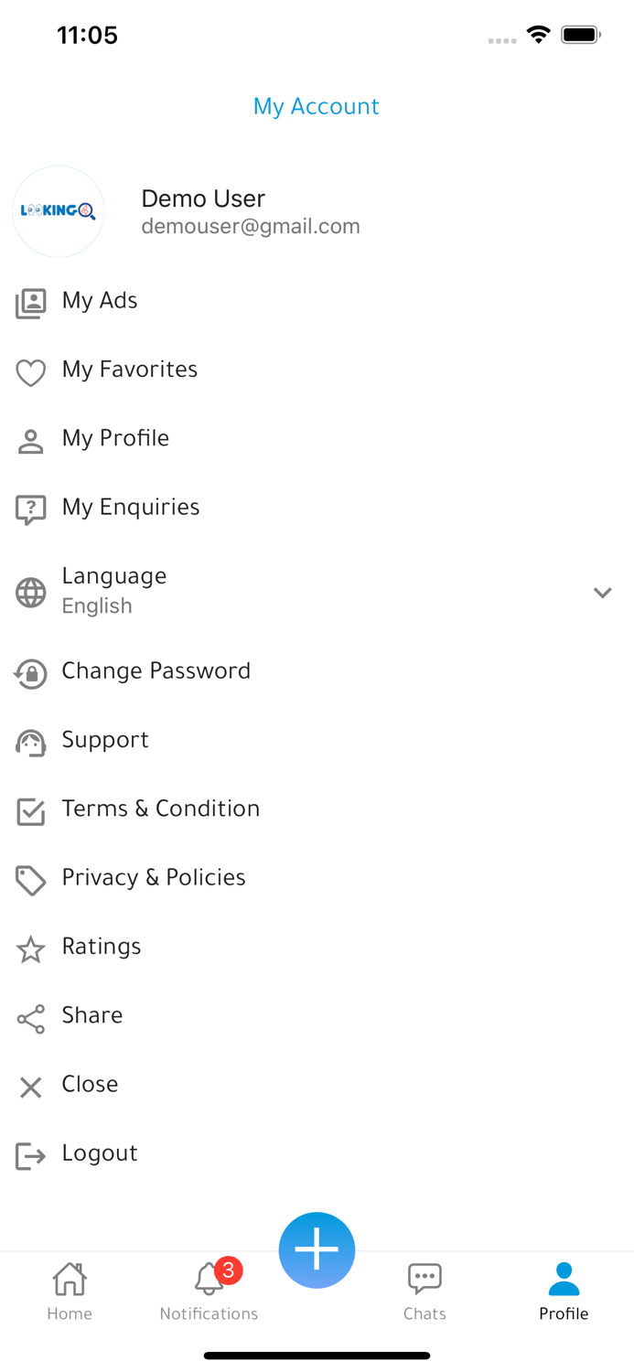The image size is (634, 1372).
Task: Open the Chats tab
Action: tap(424, 1290)
